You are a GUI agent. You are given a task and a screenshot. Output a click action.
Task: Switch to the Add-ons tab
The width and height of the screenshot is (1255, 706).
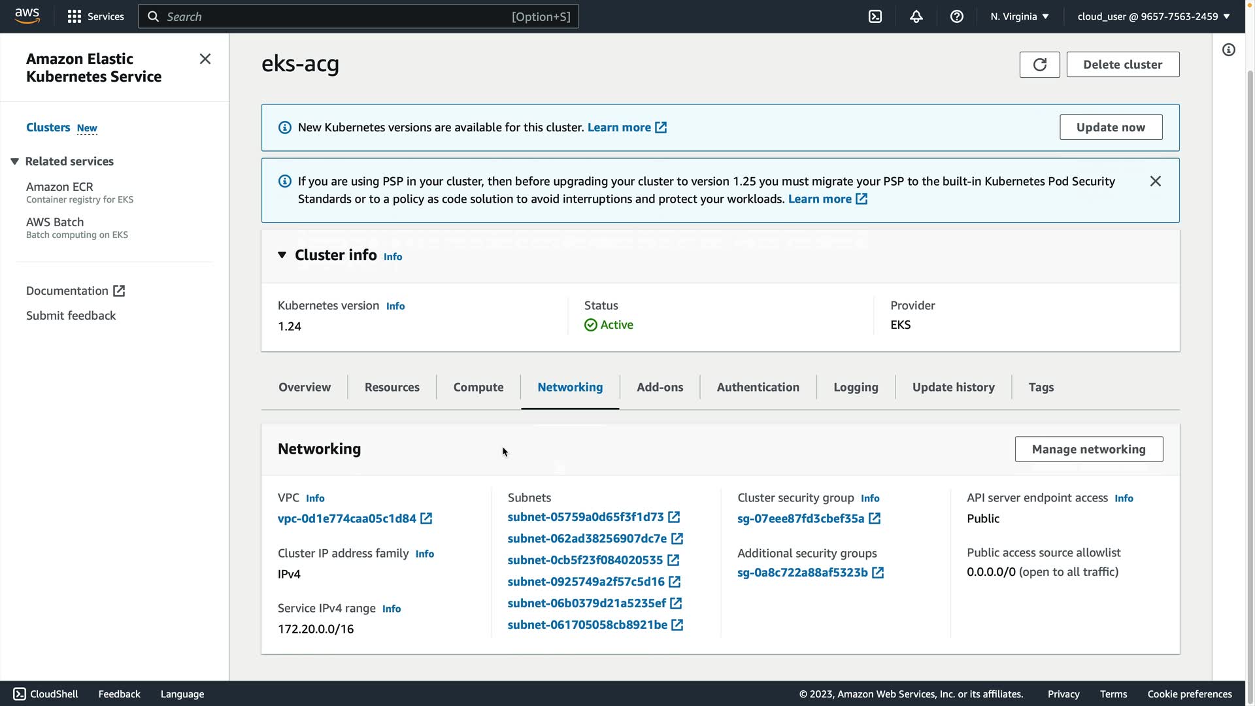pos(660,387)
